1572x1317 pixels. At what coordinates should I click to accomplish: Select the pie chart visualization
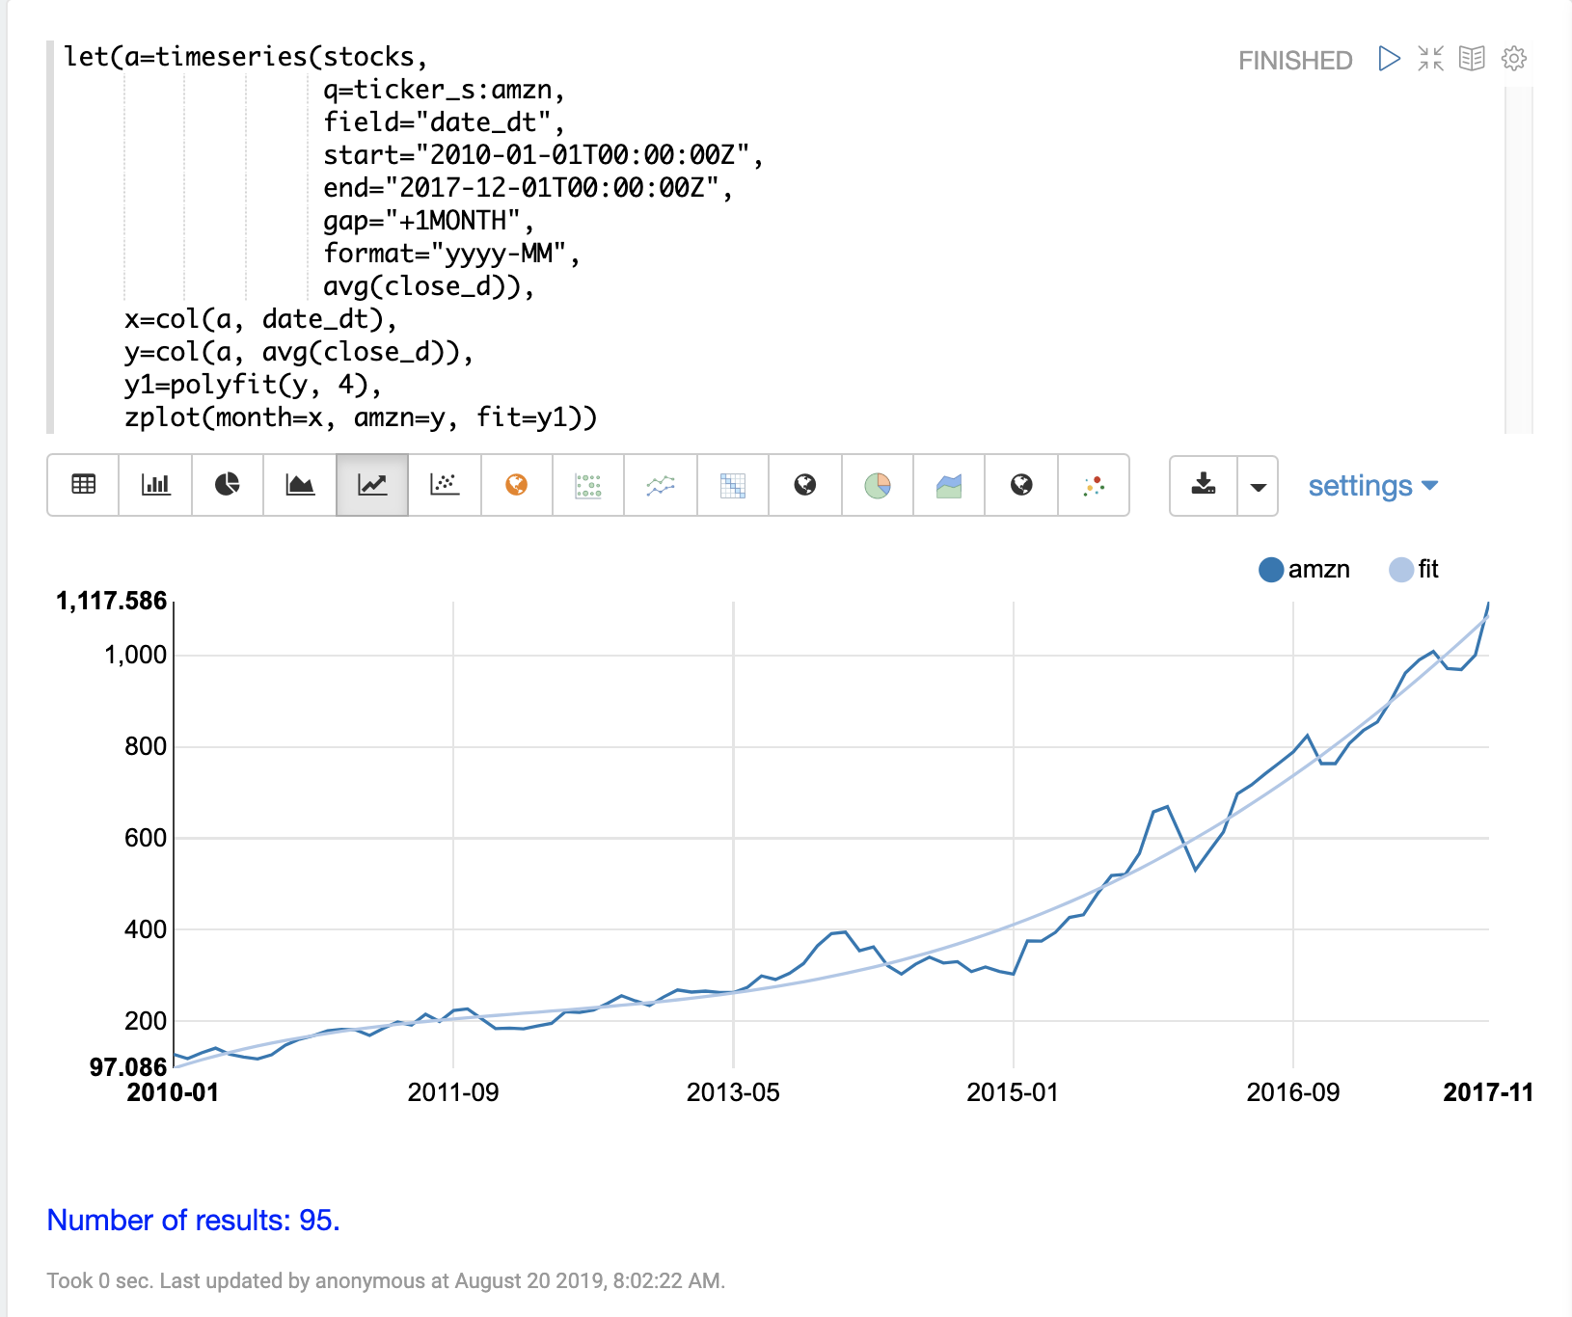(x=228, y=485)
